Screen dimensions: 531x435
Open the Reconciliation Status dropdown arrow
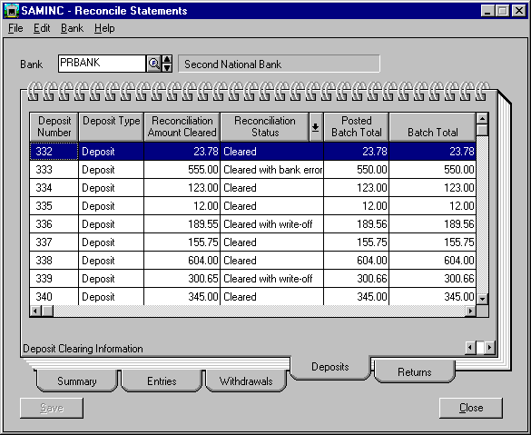click(315, 127)
